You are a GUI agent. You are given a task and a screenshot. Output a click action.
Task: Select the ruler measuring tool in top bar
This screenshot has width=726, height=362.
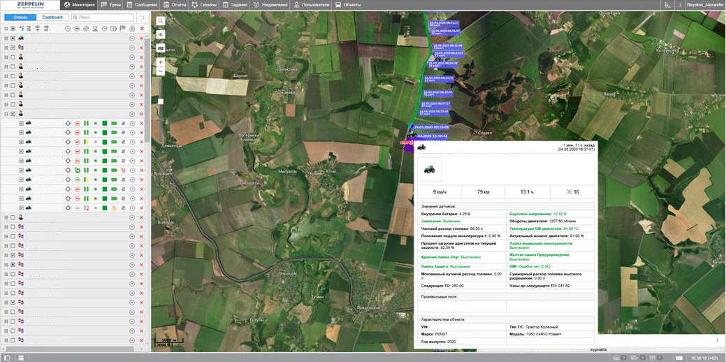[667, 5]
